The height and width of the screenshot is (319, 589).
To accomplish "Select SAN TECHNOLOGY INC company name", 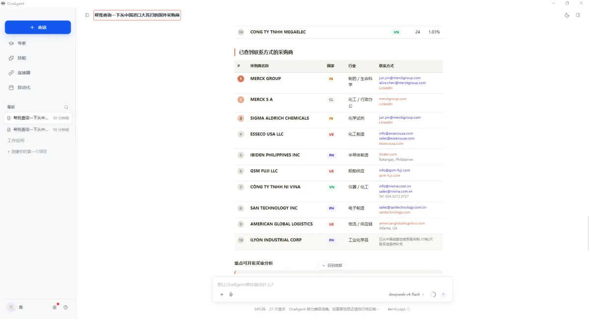I will pos(274,208).
